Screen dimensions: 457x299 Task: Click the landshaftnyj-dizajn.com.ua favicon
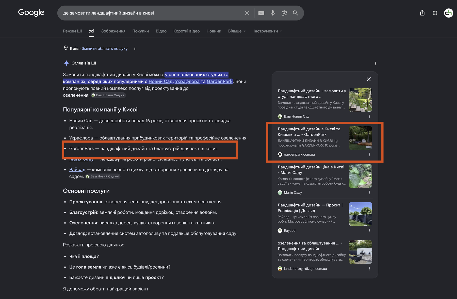click(x=280, y=269)
